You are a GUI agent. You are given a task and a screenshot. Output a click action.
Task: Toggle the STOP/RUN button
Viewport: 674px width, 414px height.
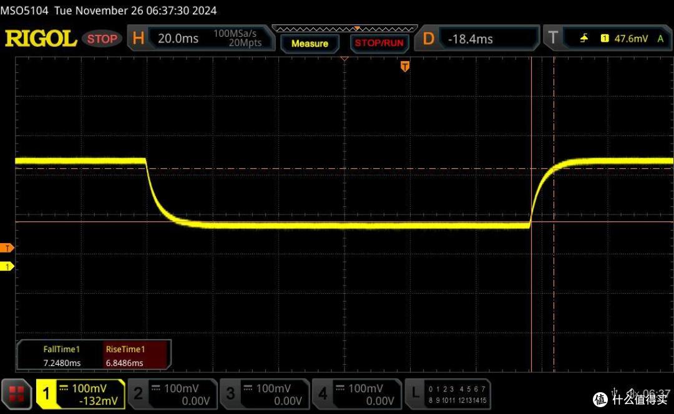(x=379, y=43)
